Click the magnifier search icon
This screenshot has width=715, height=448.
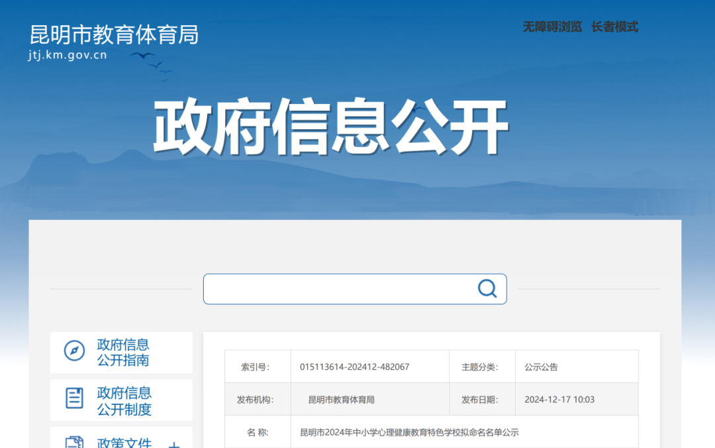click(487, 288)
